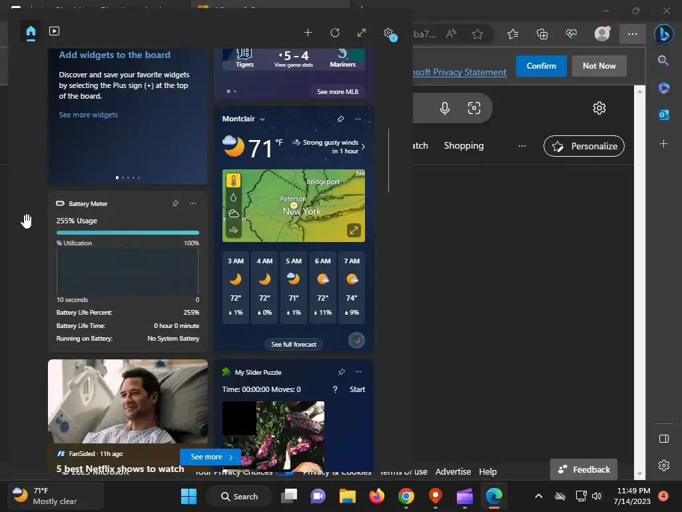Screen dimensions: 682x512
Task: Toggle Read aloud in address bar
Action: pos(451,34)
